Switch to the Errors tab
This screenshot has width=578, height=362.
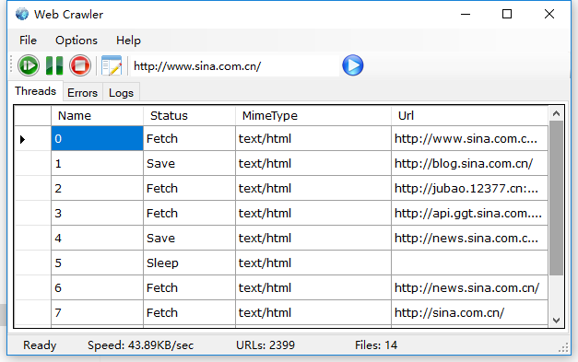83,93
